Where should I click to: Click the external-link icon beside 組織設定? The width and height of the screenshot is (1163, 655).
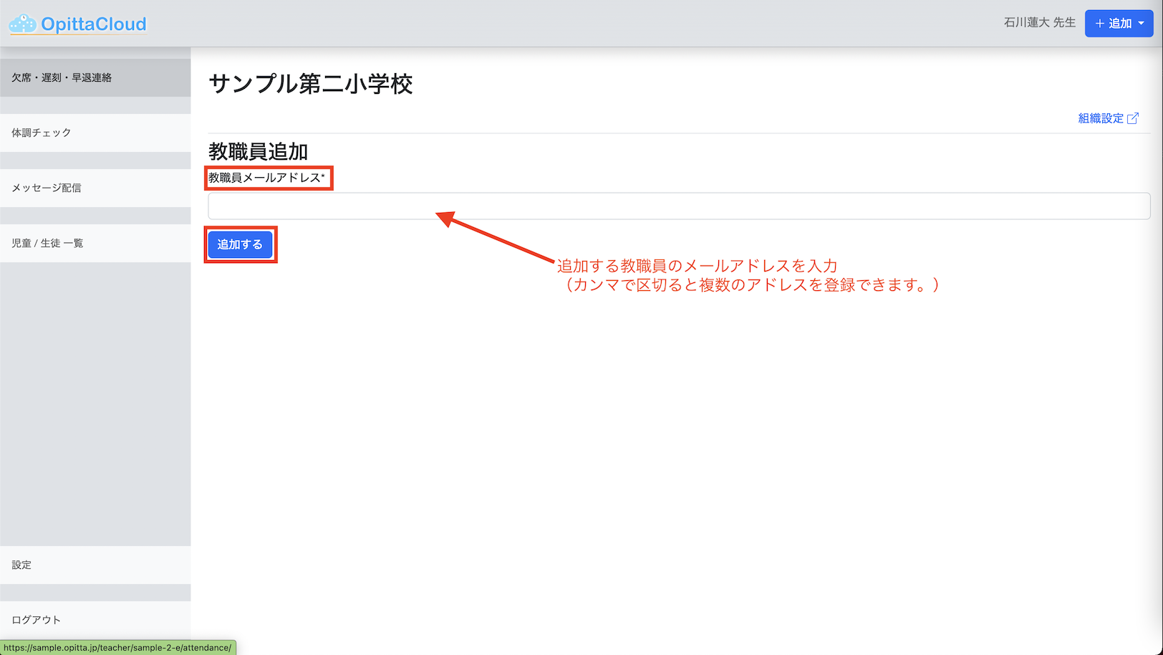tap(1133, 118)
